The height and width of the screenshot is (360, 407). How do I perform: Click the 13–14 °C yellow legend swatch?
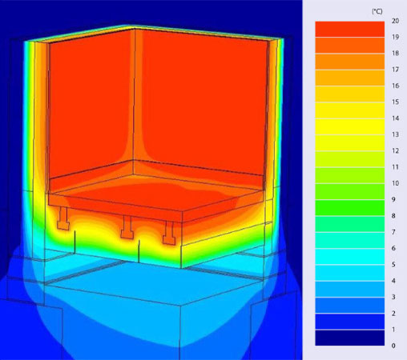coord(349,126)
